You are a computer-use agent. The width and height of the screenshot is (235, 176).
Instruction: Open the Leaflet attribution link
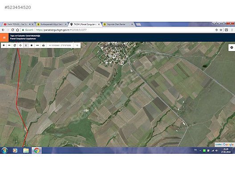tap(219, 144)
